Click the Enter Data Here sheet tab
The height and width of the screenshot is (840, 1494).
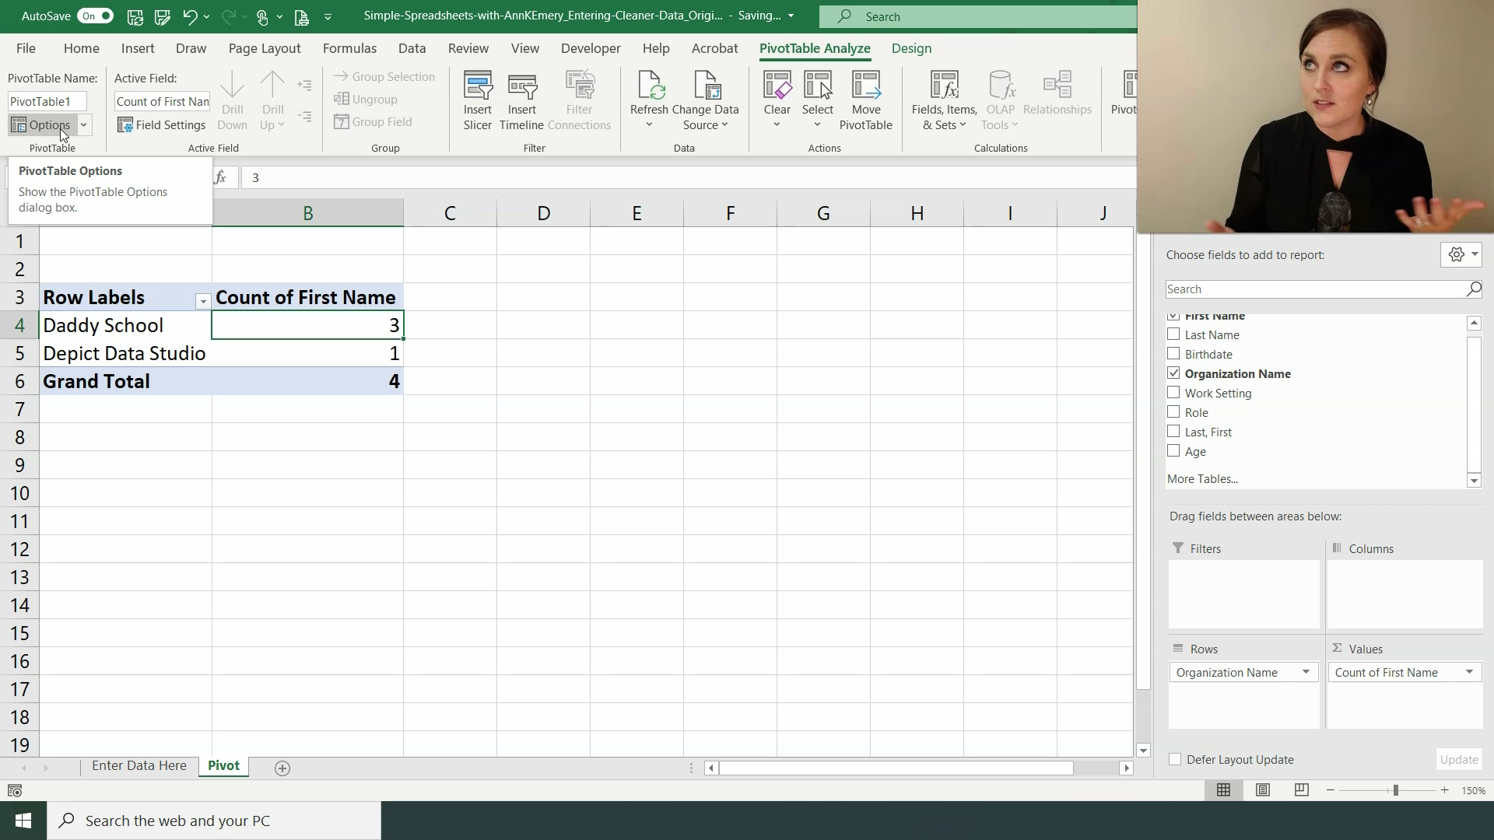pos(139,765)
